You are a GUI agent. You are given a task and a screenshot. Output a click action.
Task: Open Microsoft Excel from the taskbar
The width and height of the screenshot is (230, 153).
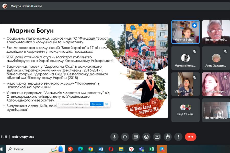[x=152, y=149]
